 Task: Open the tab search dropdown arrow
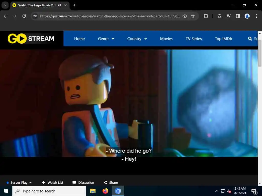click(5, 5)
